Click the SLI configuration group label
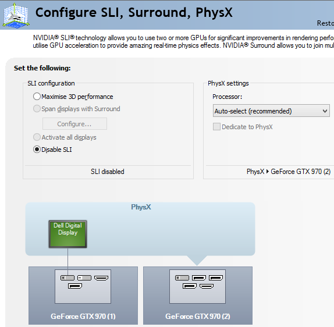334x327 pixels. coord(51,83)
